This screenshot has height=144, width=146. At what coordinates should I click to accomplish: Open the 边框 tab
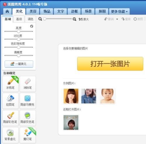(74, 11)
